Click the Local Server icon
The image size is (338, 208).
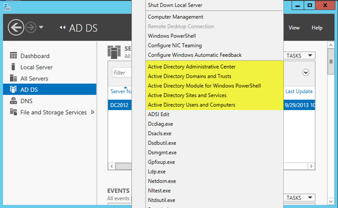pos(13,67)
